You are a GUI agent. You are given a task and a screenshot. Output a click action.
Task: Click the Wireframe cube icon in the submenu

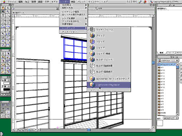coord(92,29)
